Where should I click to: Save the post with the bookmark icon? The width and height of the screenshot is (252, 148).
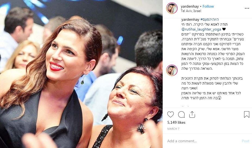[247, 114]
